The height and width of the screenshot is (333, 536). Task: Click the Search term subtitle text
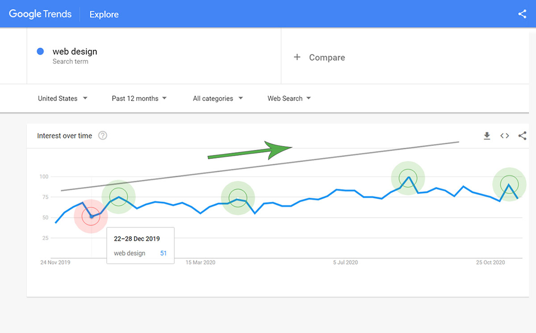pos(70,62)
